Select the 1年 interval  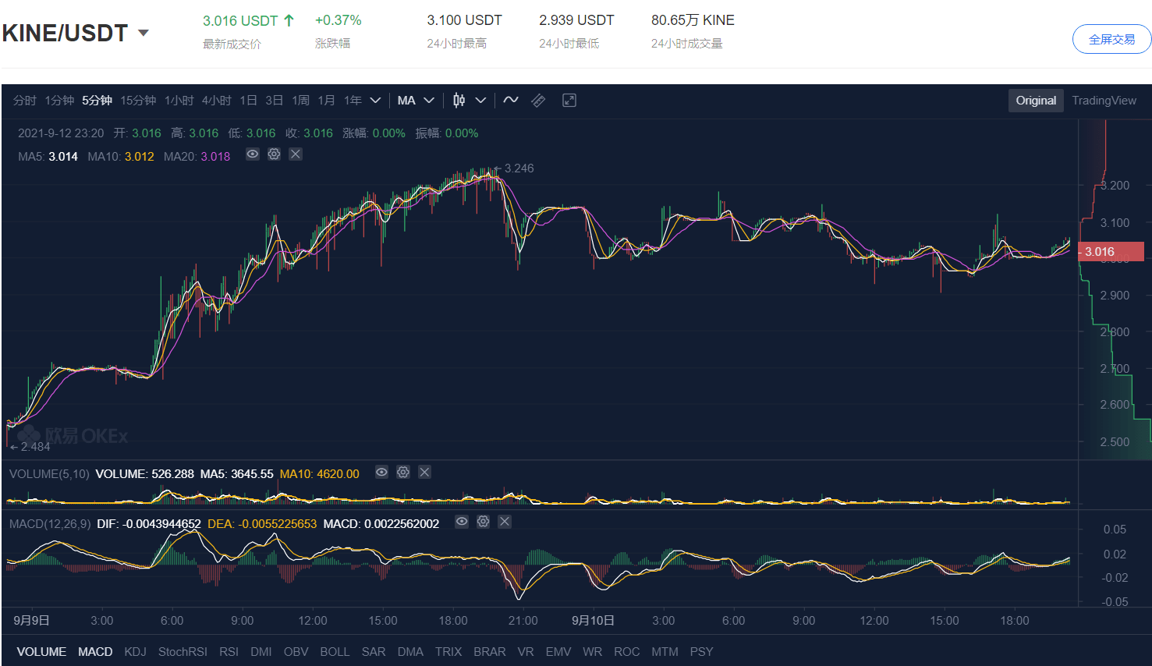point(353,101)
